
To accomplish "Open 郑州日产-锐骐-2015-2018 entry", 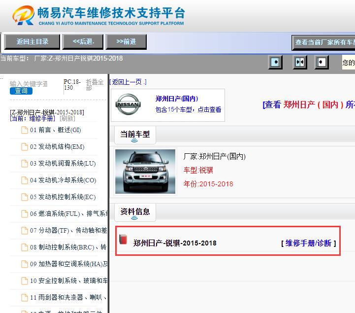I will 175,243.
